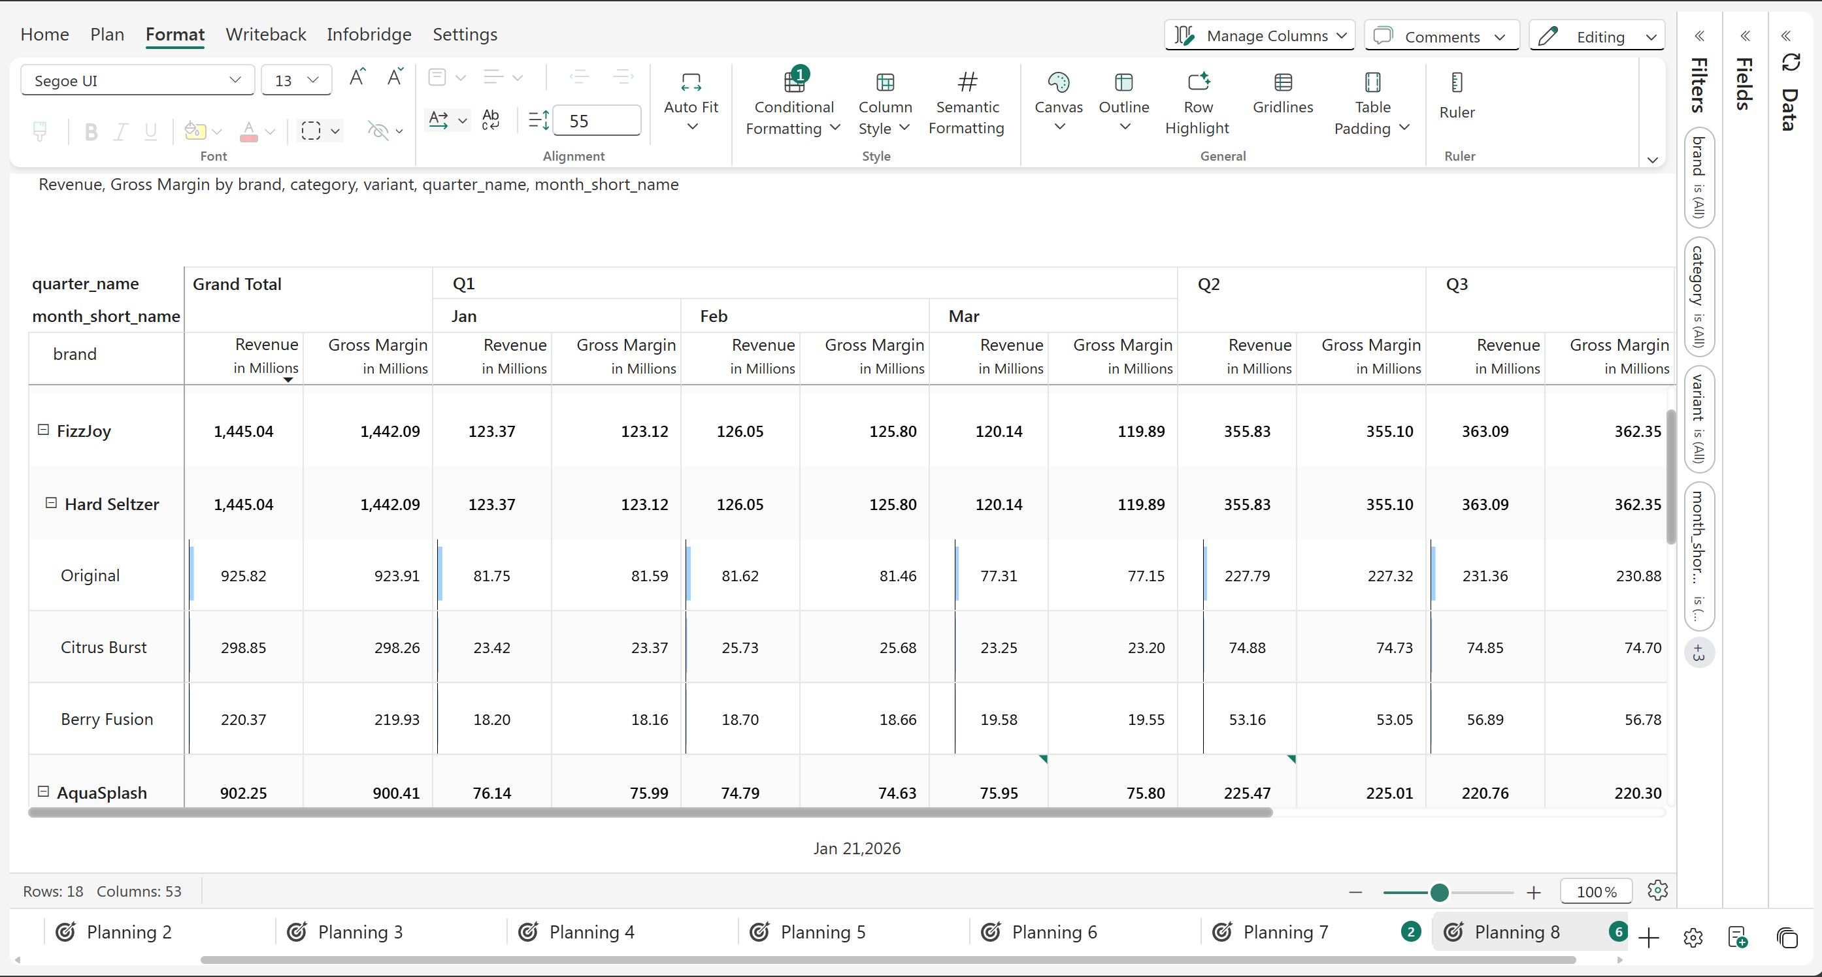Collapse the AquaSplash brand row

coord(43,791)
